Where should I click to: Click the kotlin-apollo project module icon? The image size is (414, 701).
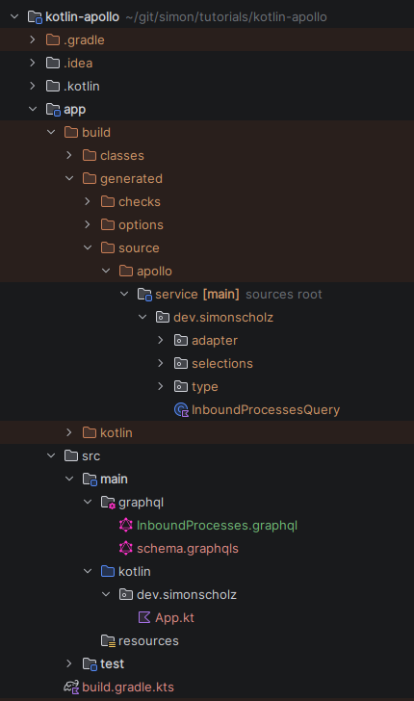pyautogui.click(x=35, y=17)
